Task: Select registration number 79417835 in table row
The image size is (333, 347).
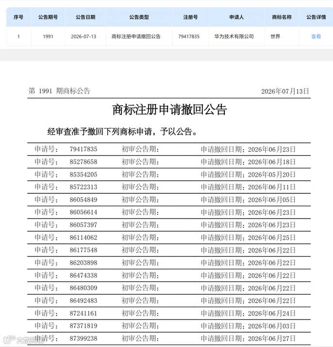Action: click(189, 36)
